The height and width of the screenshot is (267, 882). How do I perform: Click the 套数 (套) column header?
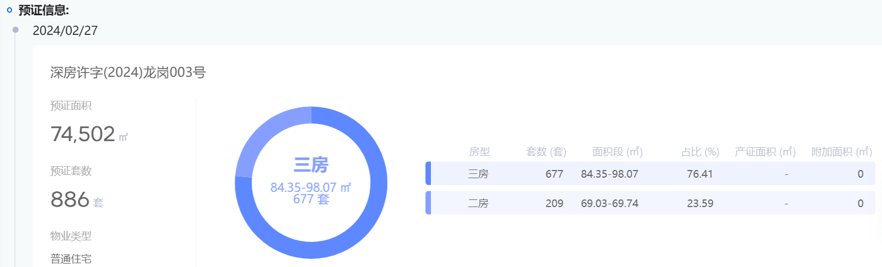(546, 152)
